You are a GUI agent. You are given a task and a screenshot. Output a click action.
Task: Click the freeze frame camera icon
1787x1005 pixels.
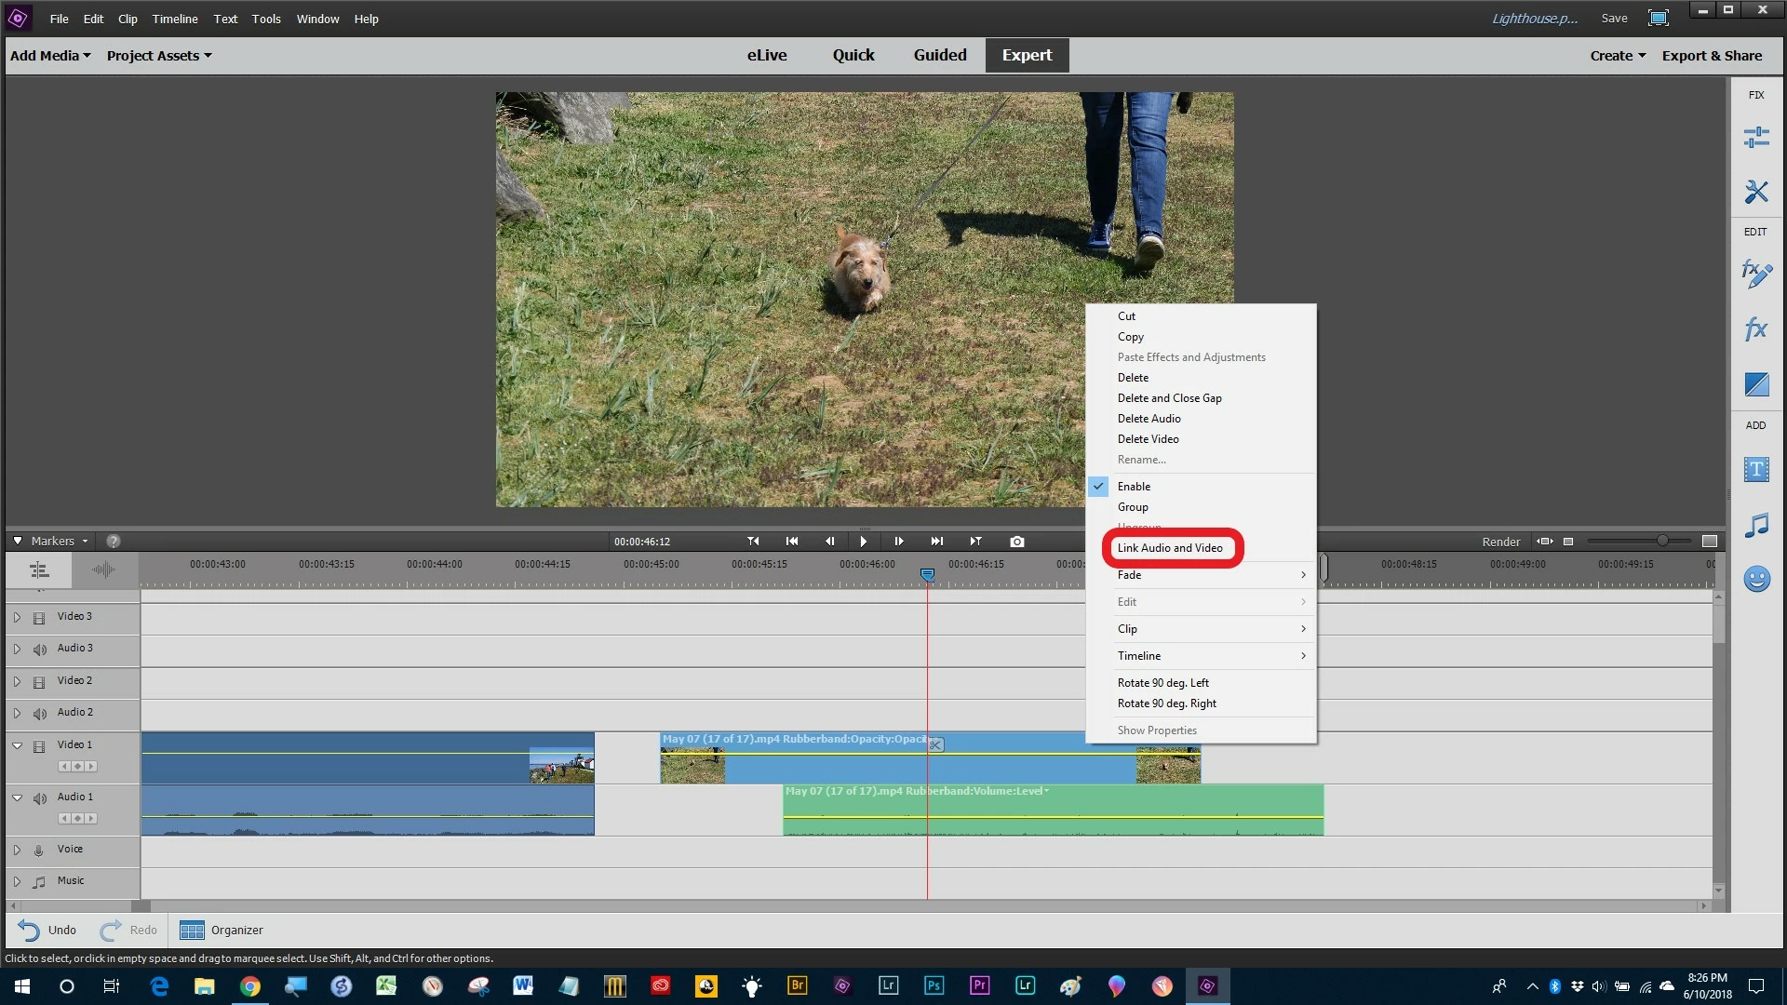point(1016,542)
